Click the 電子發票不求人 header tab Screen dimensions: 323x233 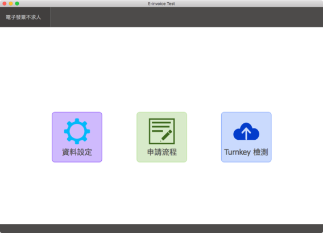pyautogui.click(x=23, y=17)
